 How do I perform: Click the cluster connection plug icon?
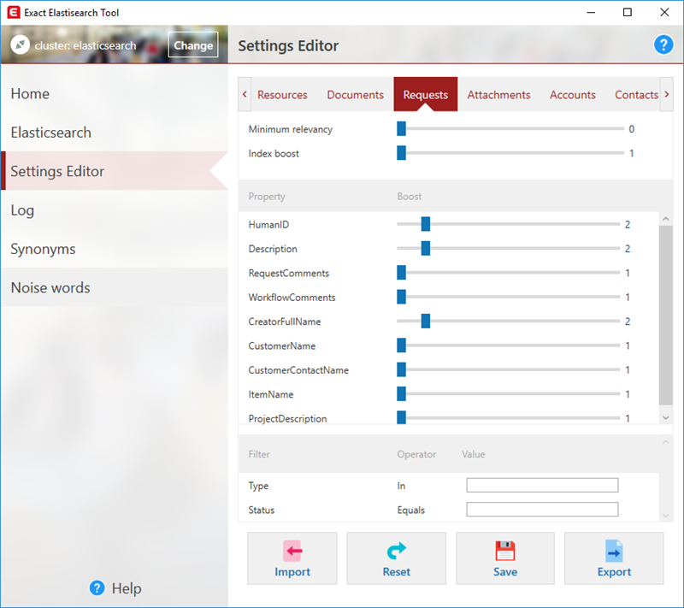point(20,44)
